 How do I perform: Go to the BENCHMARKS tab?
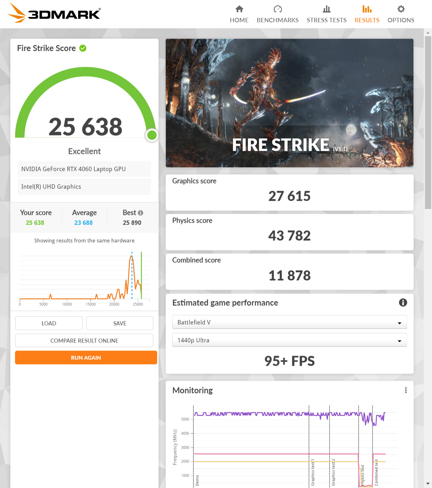click(278, 20)
